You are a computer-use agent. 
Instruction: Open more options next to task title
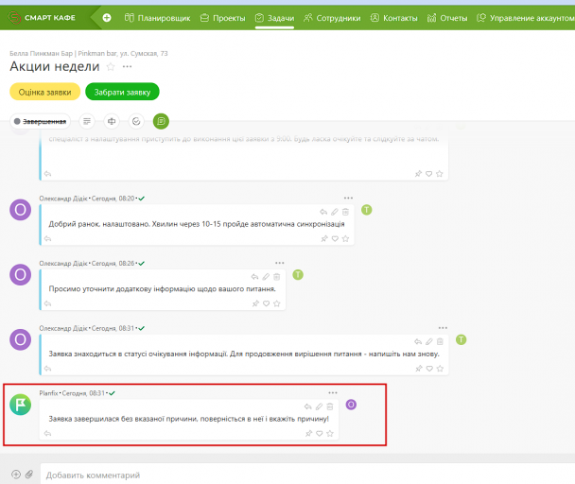click(128, 67)
